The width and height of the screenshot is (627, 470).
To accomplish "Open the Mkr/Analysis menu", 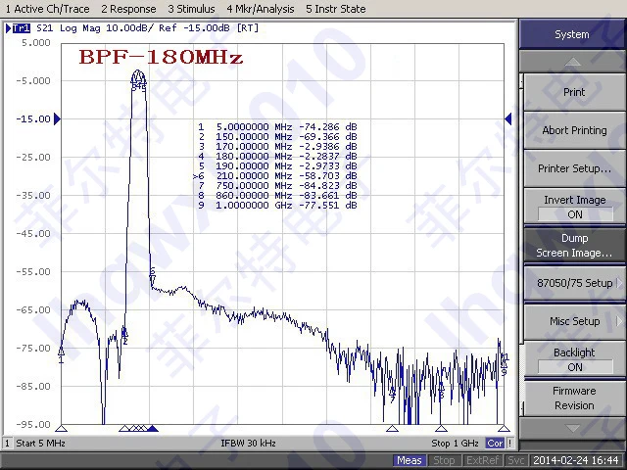I will [261, 9].
